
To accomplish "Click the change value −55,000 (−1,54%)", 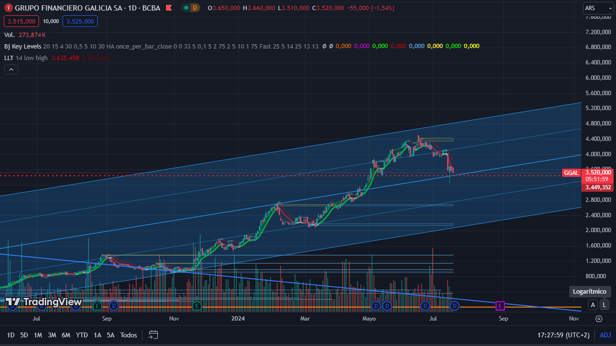I will tap(371, 8).
